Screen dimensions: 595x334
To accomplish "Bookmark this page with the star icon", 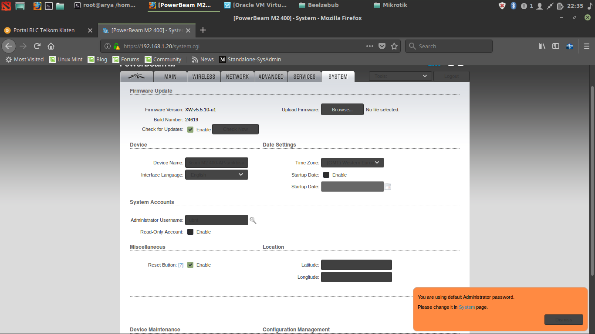I will tap(394, 46).
